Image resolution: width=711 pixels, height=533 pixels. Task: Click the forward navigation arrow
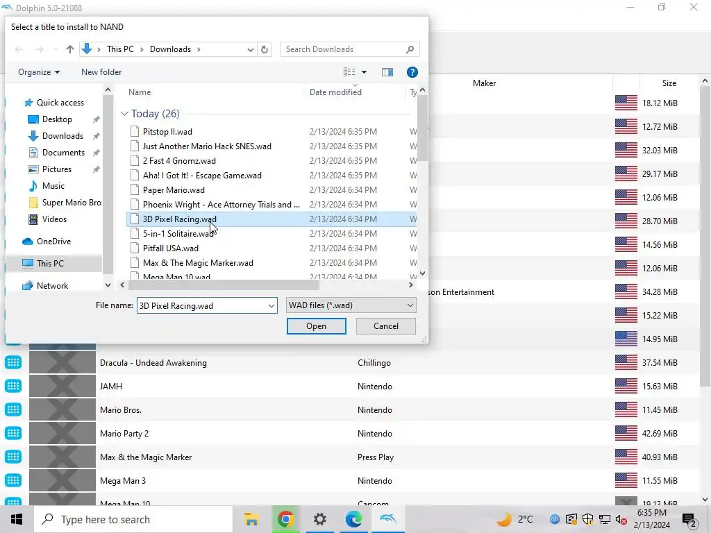tap(40, 49)
